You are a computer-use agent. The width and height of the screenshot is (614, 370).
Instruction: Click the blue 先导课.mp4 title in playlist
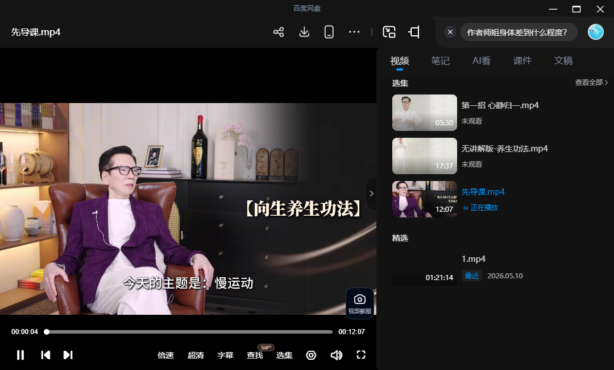pyautogui.click(x=483, y=192)
